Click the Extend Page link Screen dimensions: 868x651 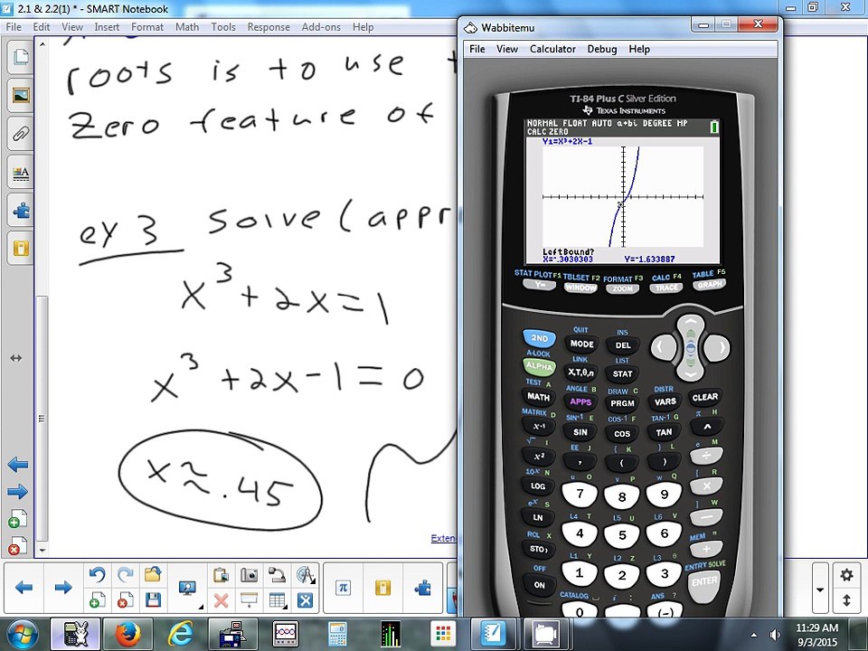coord(443,538)
